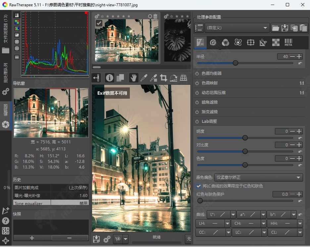Click the 明度 slider handle
This screenshot has width=310, height=247.
click(245, 138)
